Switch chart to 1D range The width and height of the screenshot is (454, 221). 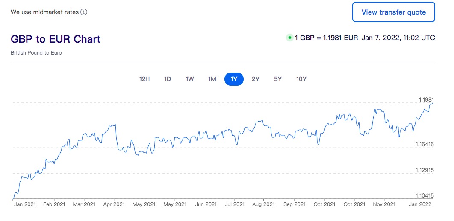point(168,79)
